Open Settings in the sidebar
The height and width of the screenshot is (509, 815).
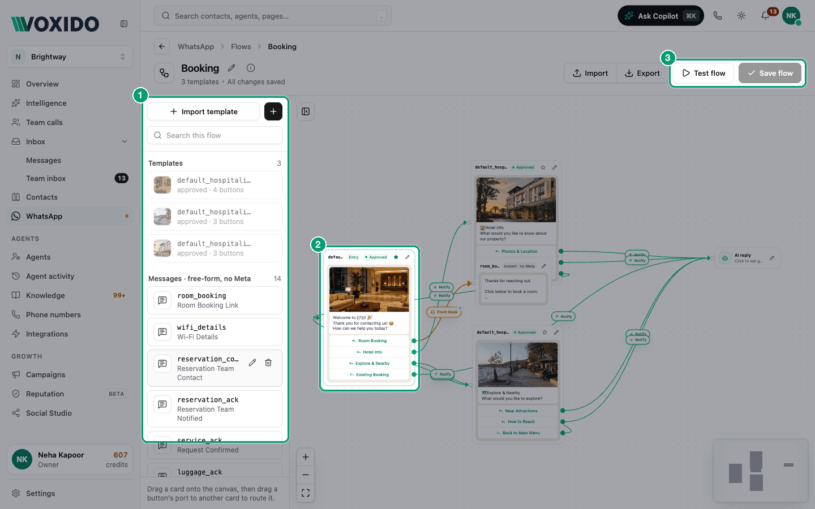click(70, 493)
